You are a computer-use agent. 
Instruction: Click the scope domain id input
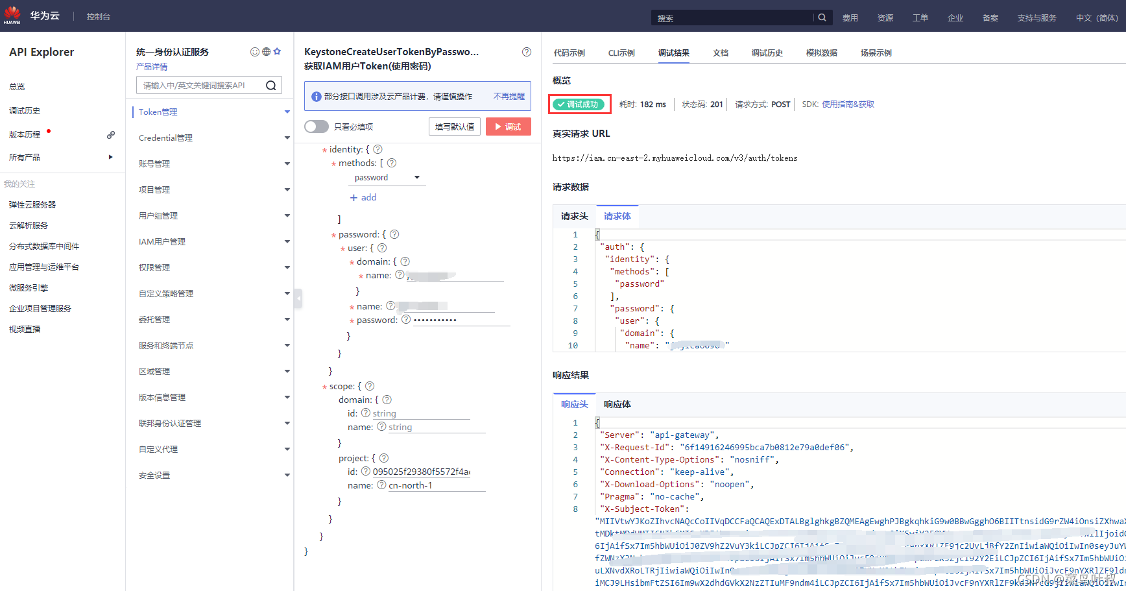coord(421,413)
